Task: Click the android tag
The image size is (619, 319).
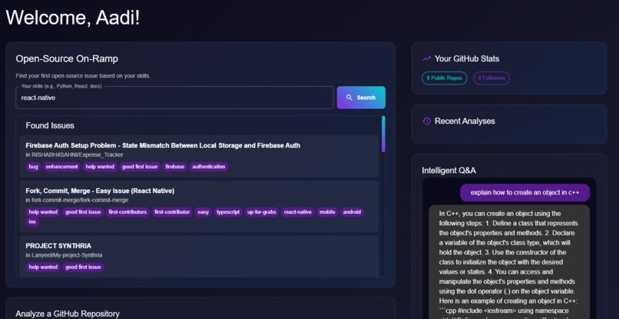Action: [x=352, y=212]
